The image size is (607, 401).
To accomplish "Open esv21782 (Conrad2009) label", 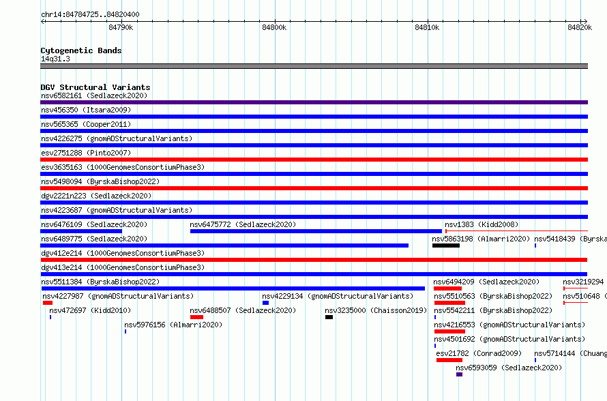I will coord(479,353).
